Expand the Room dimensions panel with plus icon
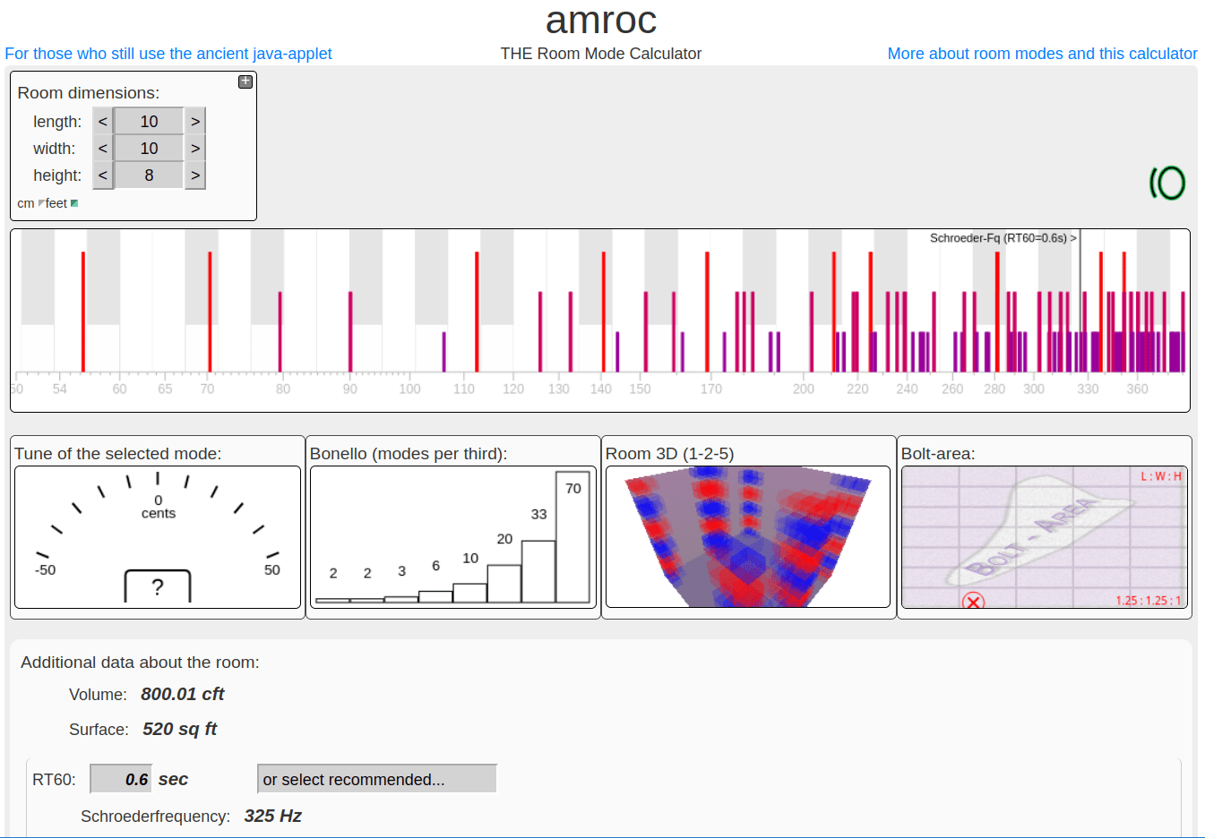This screenshot has width=1205, height=838. [245, 81]
